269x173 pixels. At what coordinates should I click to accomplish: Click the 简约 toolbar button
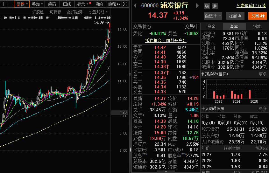(x=99, y=4)
